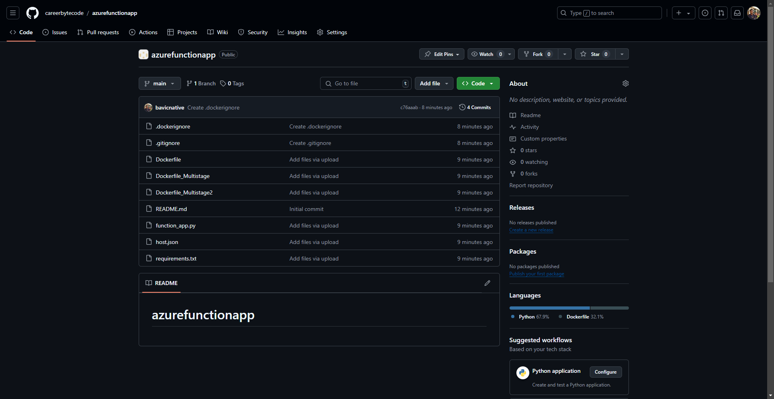
Task: Open the Report repository link
Action: point(531,185)
